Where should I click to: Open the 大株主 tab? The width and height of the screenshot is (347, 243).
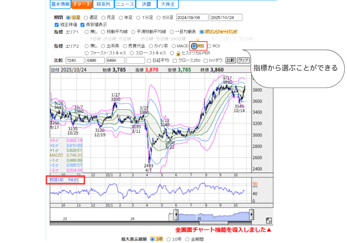[x=168, y=4]
